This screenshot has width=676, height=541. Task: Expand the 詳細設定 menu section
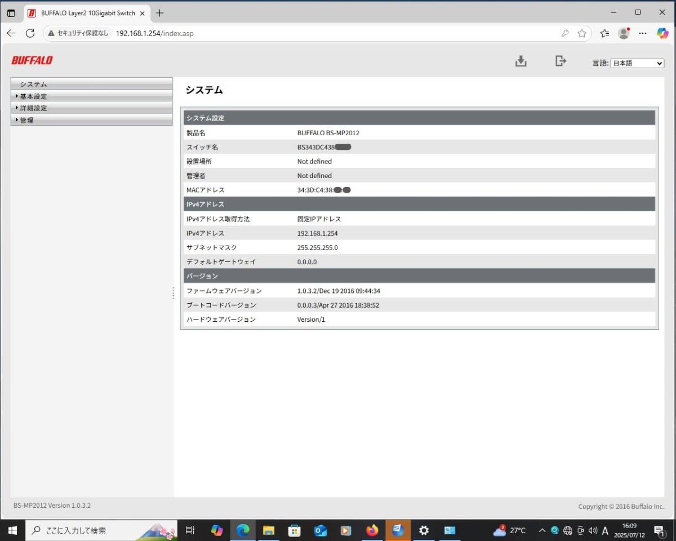tap(91, 108)
